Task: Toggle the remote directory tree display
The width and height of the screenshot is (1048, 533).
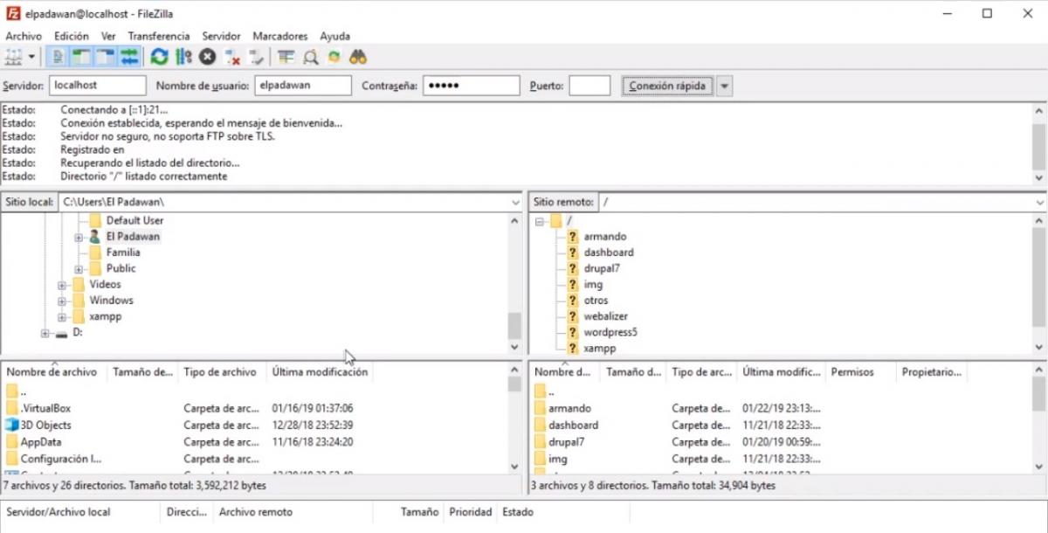Action: [x=106, y=58]
